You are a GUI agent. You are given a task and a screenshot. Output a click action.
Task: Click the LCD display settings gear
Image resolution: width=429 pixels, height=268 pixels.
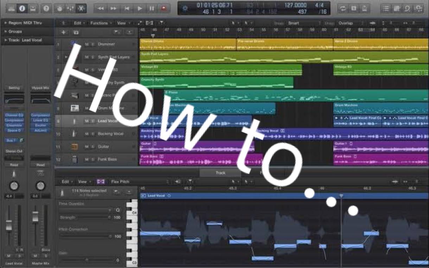185,8
